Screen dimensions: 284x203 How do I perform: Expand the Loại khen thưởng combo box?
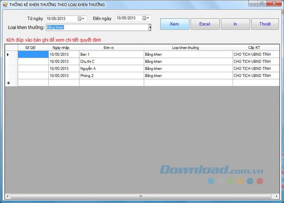[x=150, y=27]
